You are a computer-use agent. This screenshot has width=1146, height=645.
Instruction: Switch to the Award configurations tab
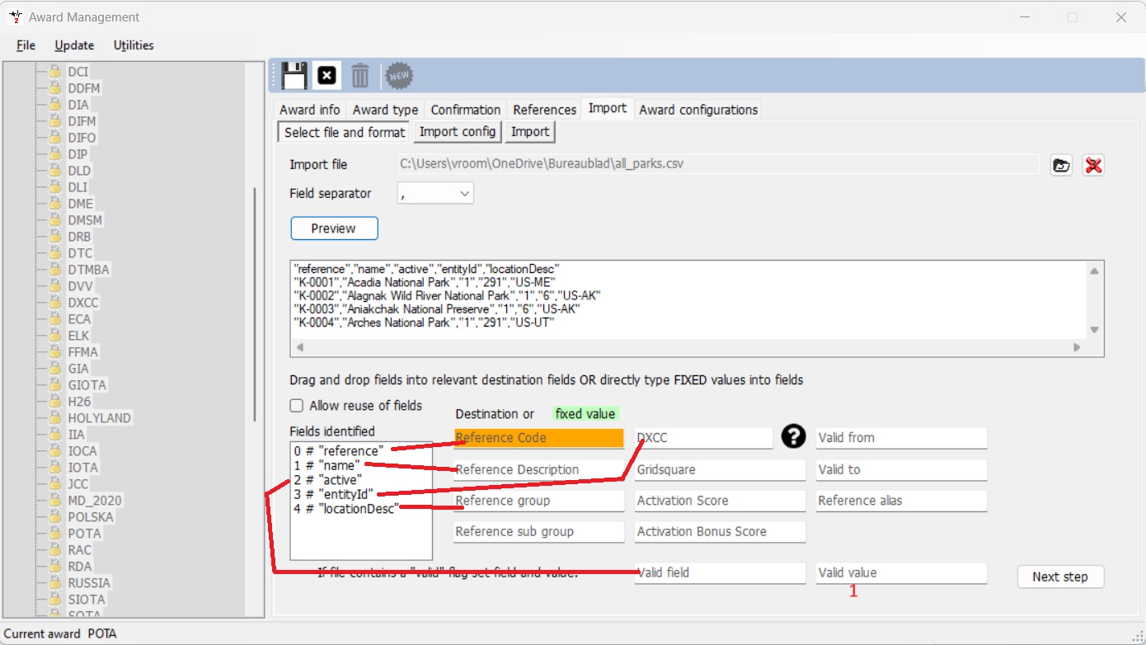[x=698, y=110]
